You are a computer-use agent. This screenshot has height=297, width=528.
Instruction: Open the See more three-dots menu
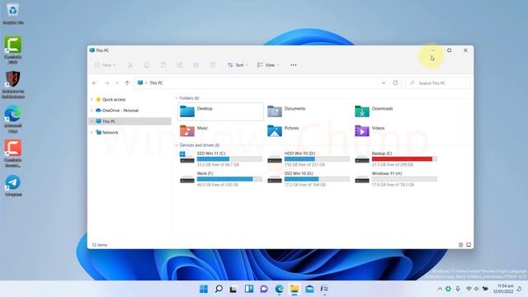click(294, 65)
